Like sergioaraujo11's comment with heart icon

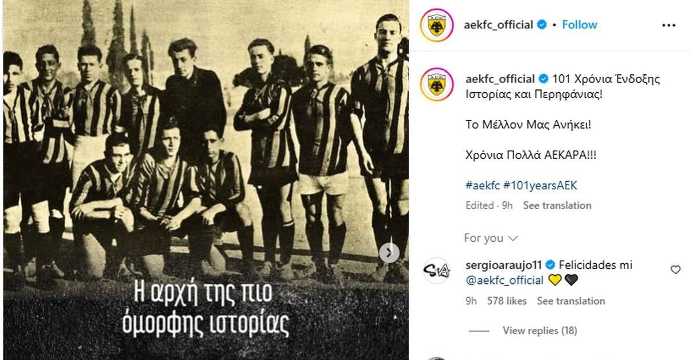[x=675, y=269]
